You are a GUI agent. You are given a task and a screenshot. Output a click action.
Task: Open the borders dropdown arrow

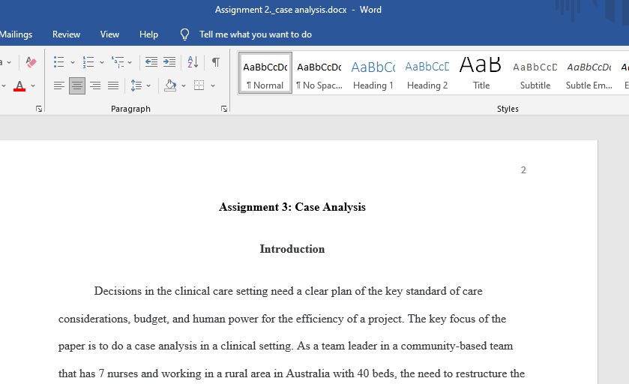[x=213, y=85]
